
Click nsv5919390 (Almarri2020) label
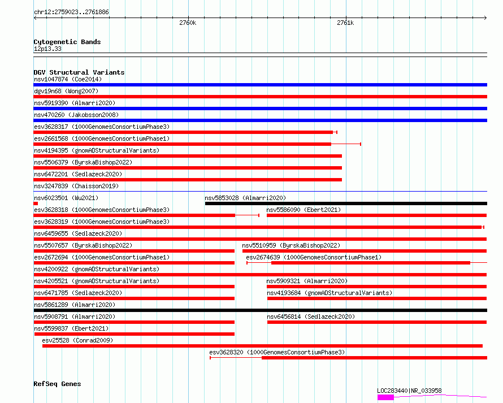(75, 103)
